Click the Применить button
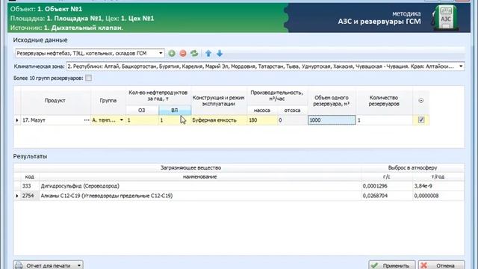The width and height of the screenshot is (478, 269). [x=391, y=265]
